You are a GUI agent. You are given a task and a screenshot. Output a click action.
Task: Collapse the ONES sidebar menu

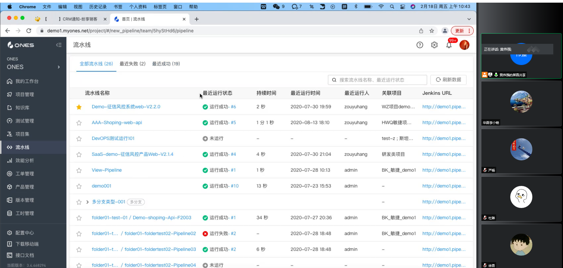pyautogui.click(x=59, y=45)
